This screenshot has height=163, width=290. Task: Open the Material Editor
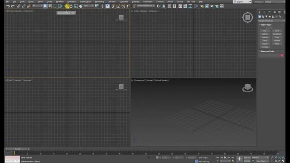click(196, 6)
